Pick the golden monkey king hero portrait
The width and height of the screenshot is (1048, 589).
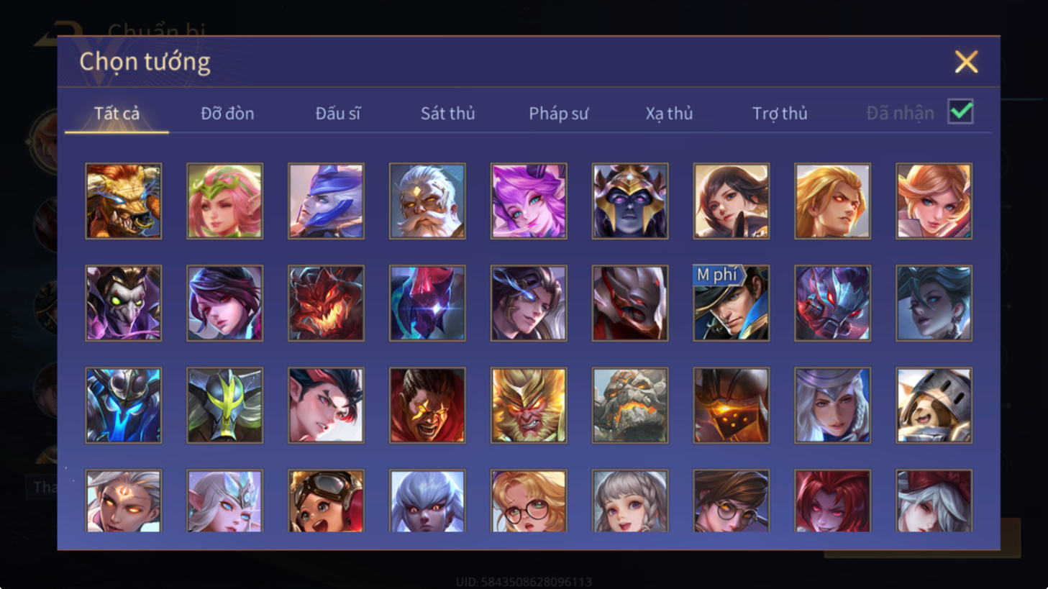click(529, 405)
